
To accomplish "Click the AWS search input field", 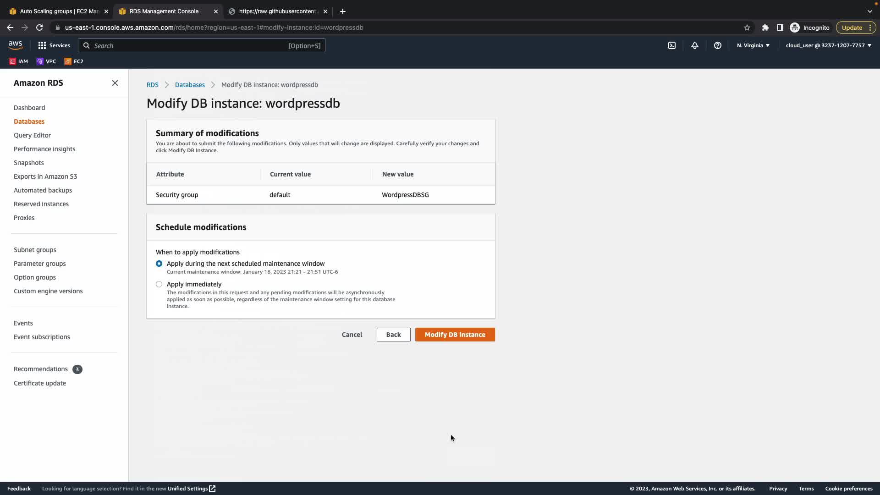I will (x=188, y=45).
